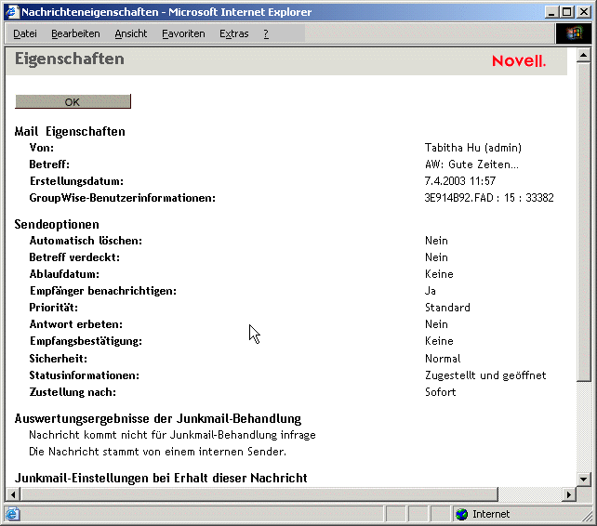Click the Internet zone globe icon
597x526 pixels.
click(x=461, y=514)
